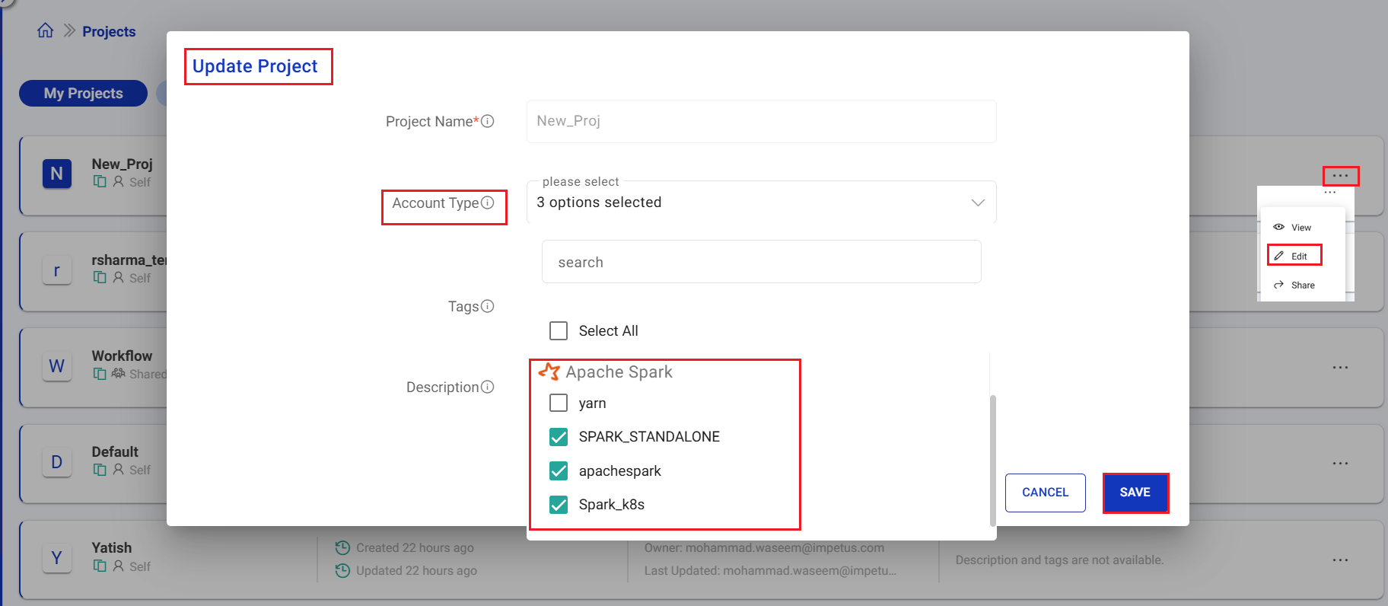
Task: Click the copy icon under Default
Action: [x=100, y=470]
